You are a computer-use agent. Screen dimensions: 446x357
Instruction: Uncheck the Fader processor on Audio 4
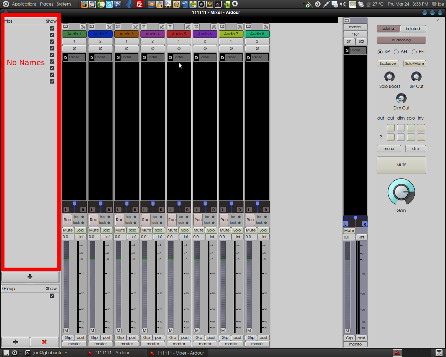144,57
